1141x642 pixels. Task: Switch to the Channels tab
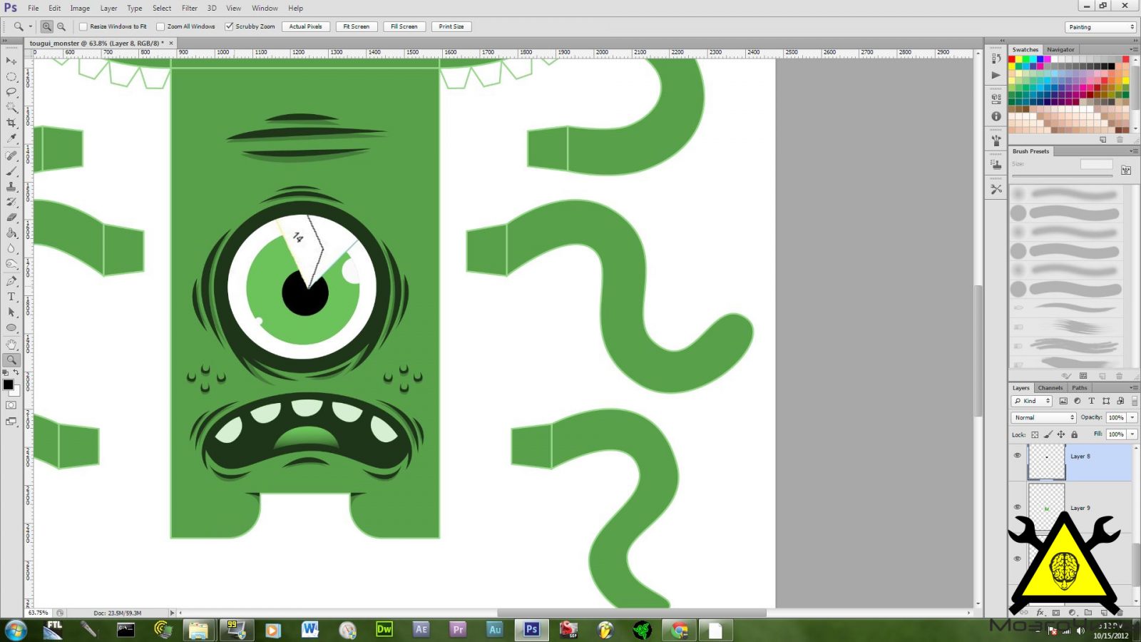(x=1050, y=387)
